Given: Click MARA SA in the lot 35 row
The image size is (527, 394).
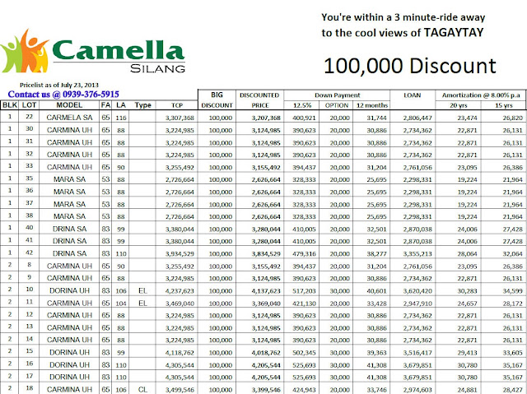Looking at the screenshot, I should pos(69,179).
